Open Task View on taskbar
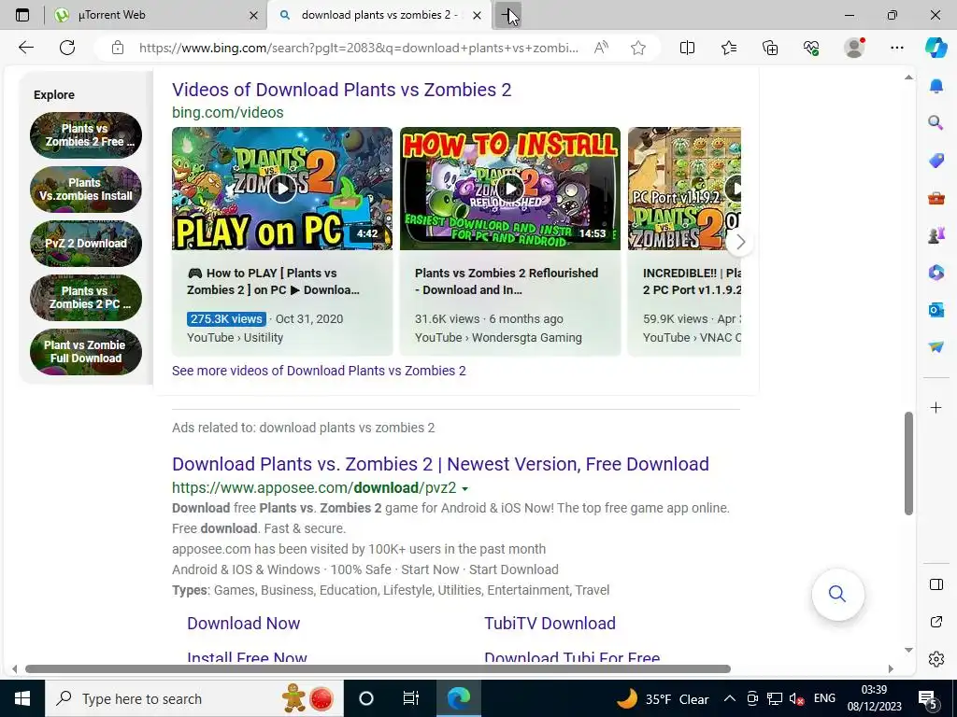 pos(411,698)
